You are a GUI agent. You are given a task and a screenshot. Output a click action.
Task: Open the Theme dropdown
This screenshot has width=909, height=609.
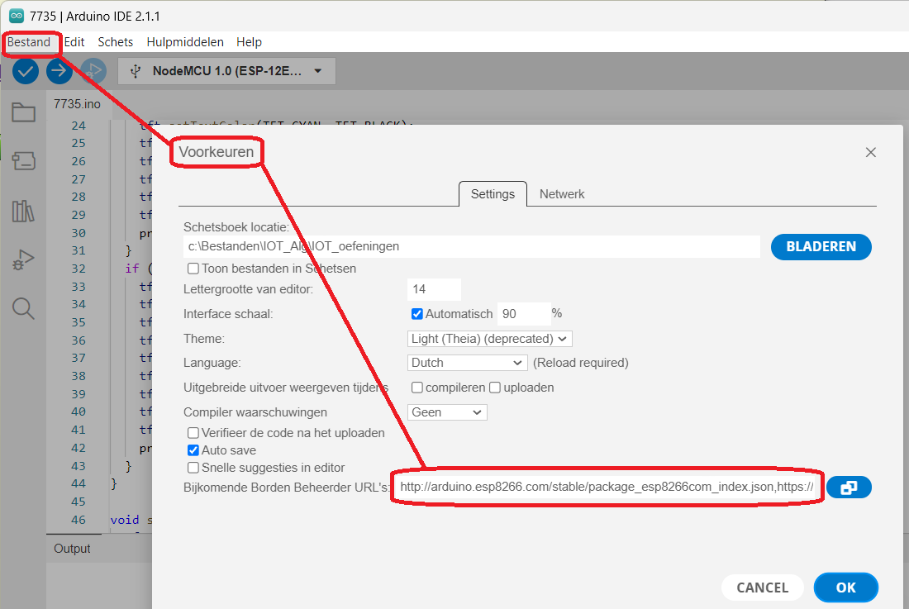click(x=490, y=339)
